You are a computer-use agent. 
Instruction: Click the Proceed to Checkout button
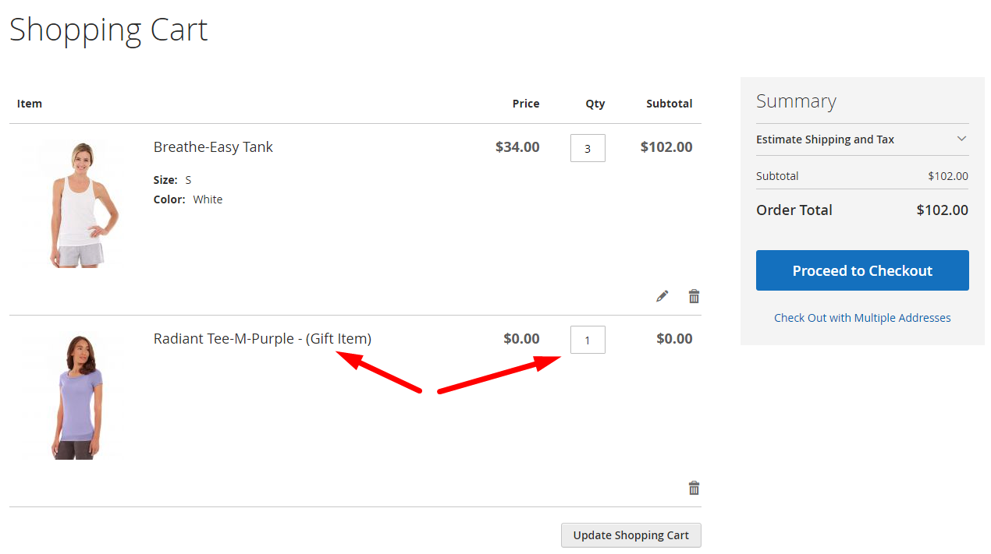click(x=862, y=270)
